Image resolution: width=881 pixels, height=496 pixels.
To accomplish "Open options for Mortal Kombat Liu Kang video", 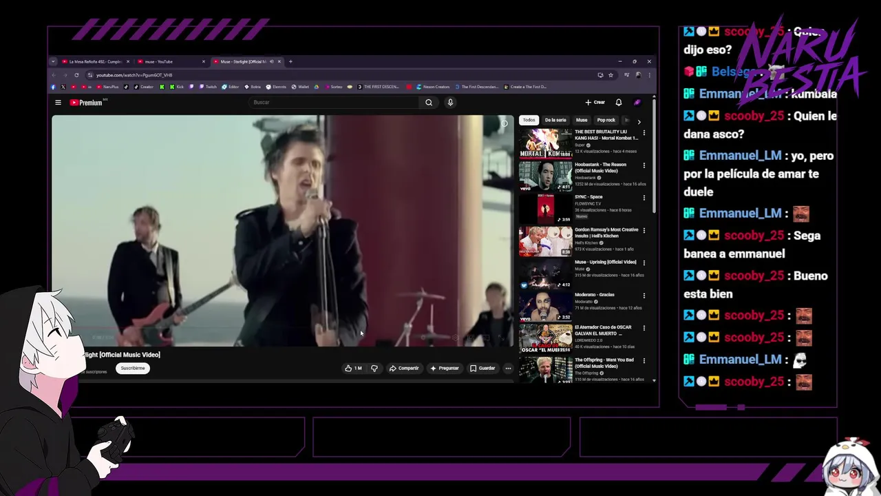I will 644,132.
